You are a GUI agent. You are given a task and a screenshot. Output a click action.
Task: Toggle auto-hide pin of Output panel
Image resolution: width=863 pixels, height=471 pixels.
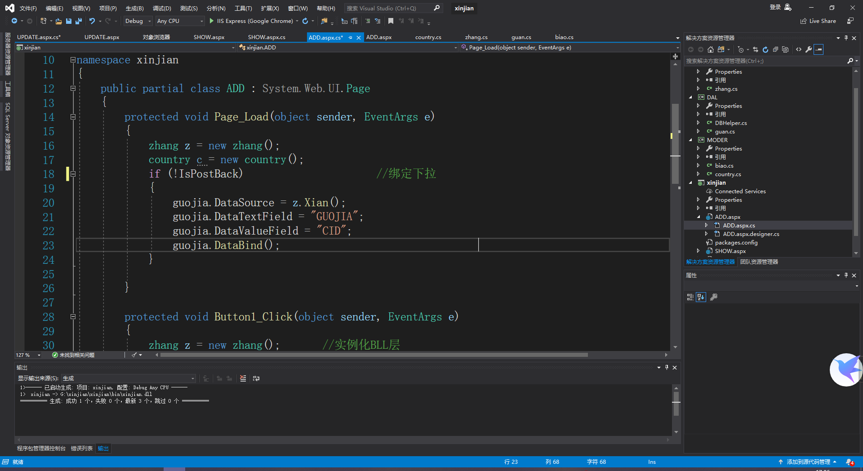(667, 368)
